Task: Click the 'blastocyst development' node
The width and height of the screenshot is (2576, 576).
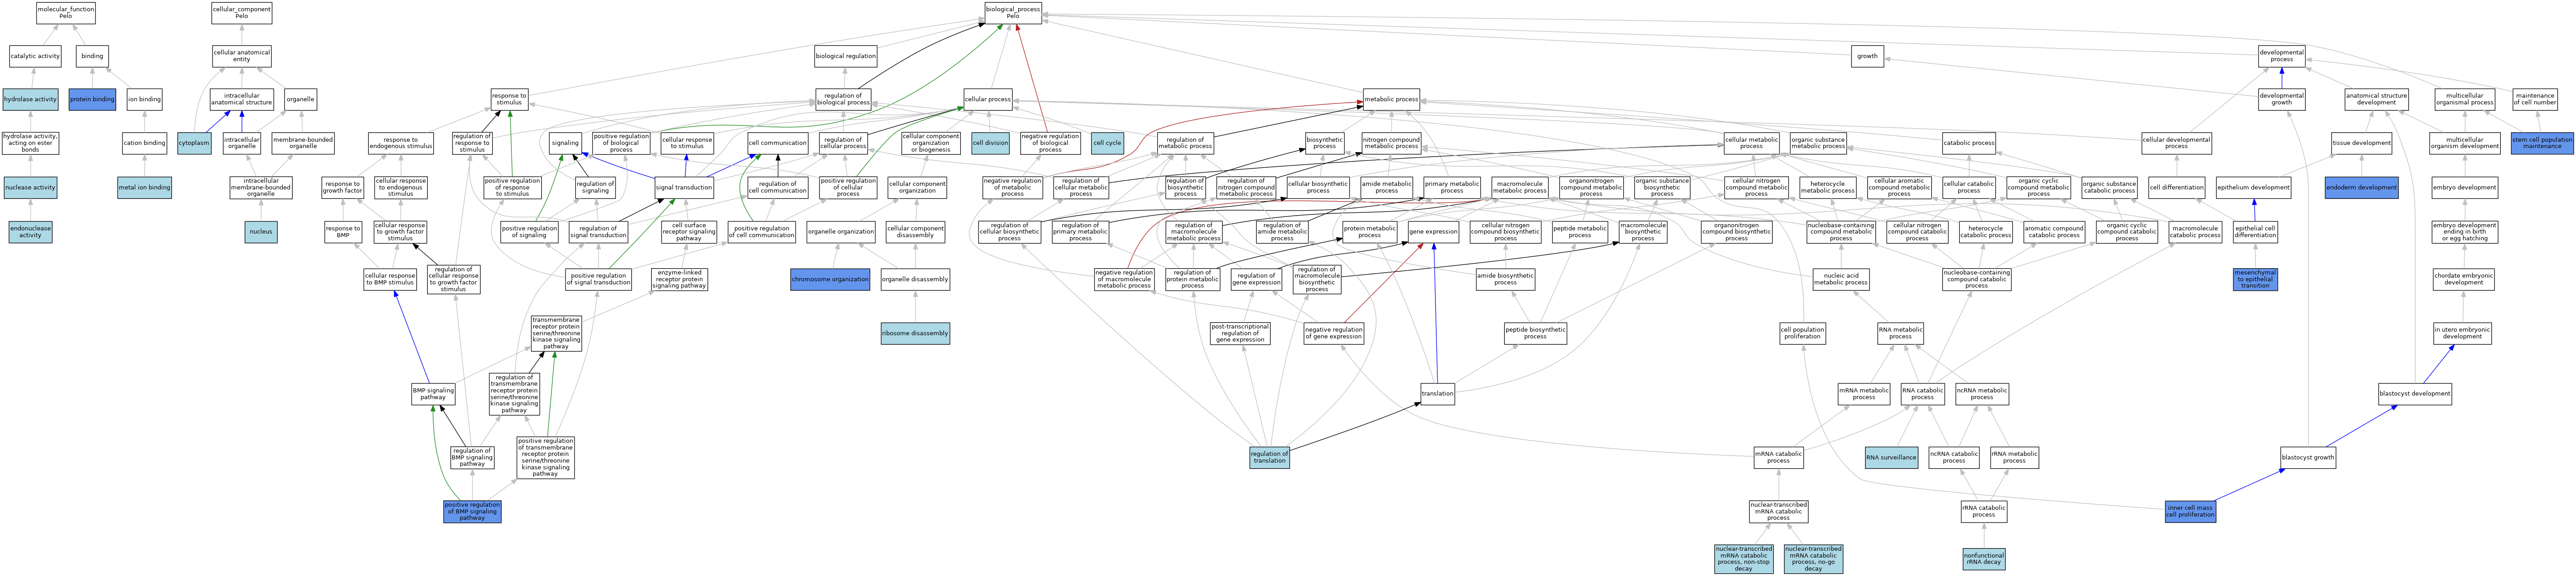Action: [x=2415, y=394]
